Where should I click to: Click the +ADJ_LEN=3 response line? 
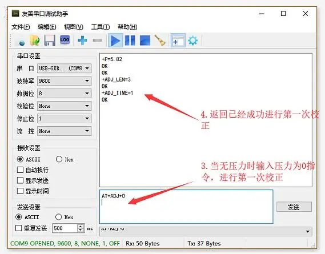pyautogui.click(x=116, y=79)
